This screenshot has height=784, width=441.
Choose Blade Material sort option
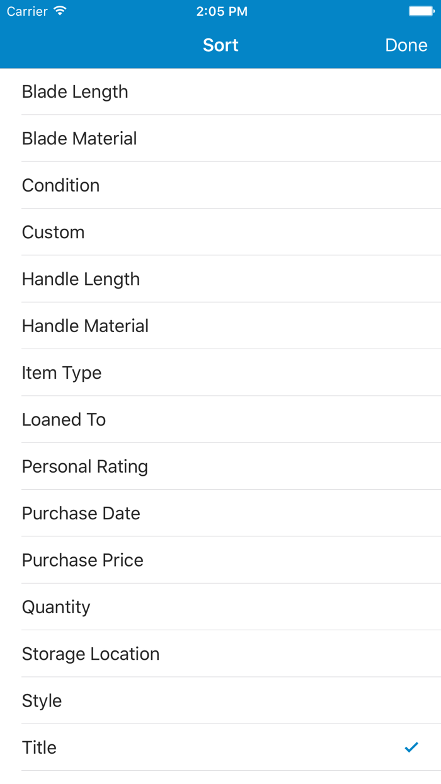coord(79,139)
